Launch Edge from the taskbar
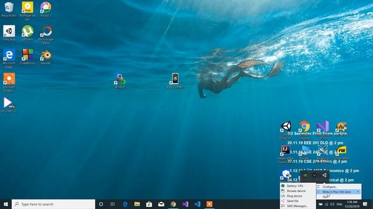 125,204
